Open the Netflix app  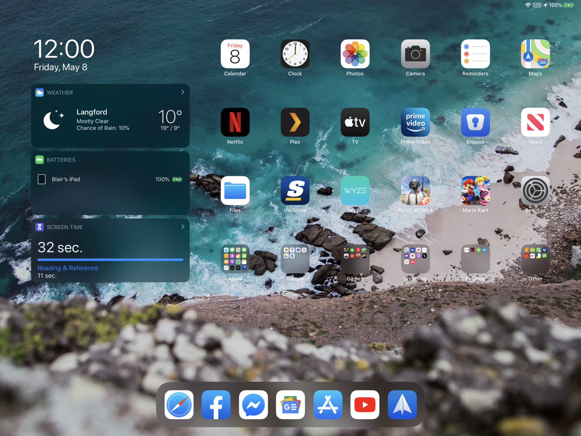235,122
